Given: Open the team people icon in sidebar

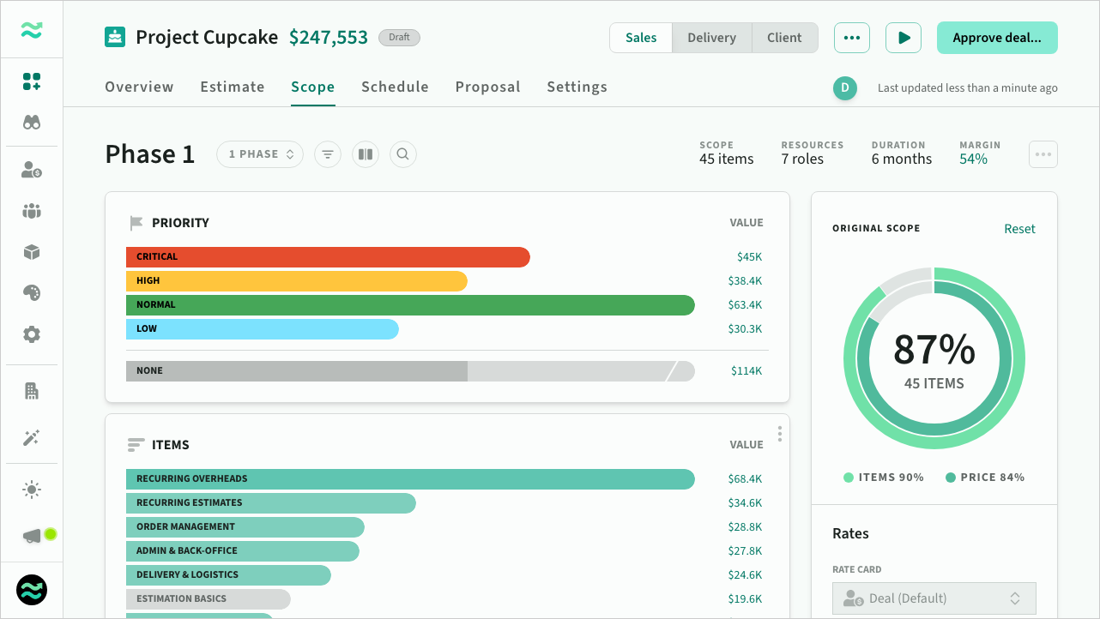Looking at the screenshot, I should point(32,211).
